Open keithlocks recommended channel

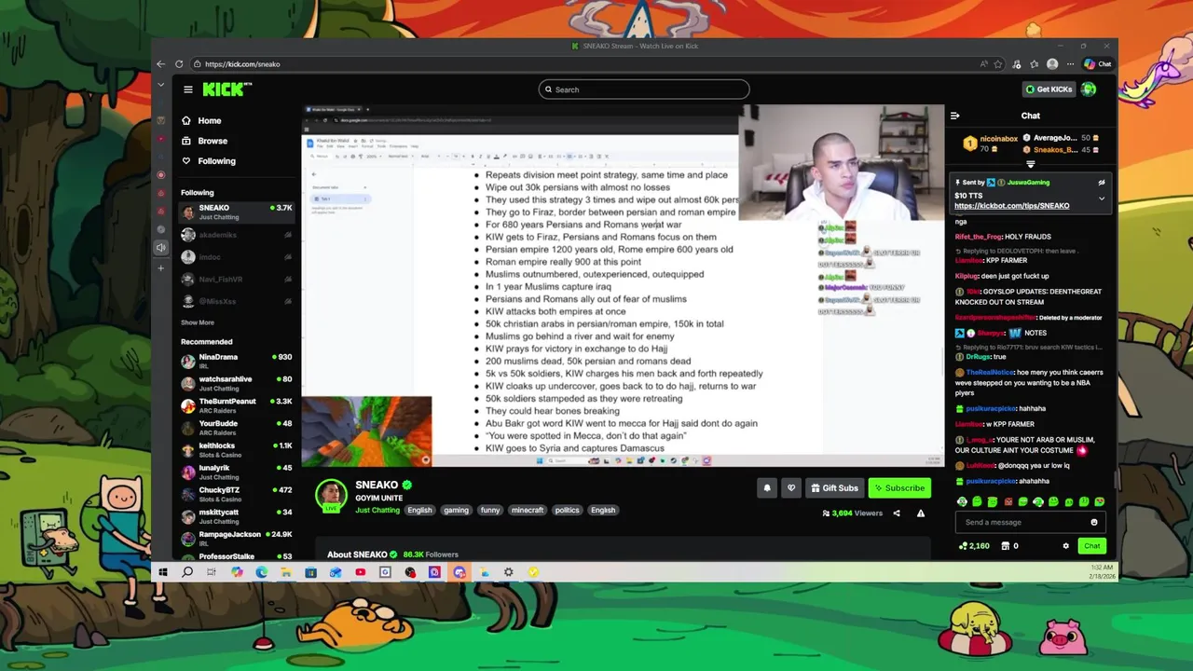237,450
